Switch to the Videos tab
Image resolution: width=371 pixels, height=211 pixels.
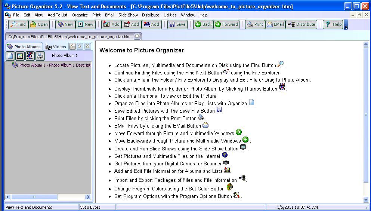click(56, 47)
